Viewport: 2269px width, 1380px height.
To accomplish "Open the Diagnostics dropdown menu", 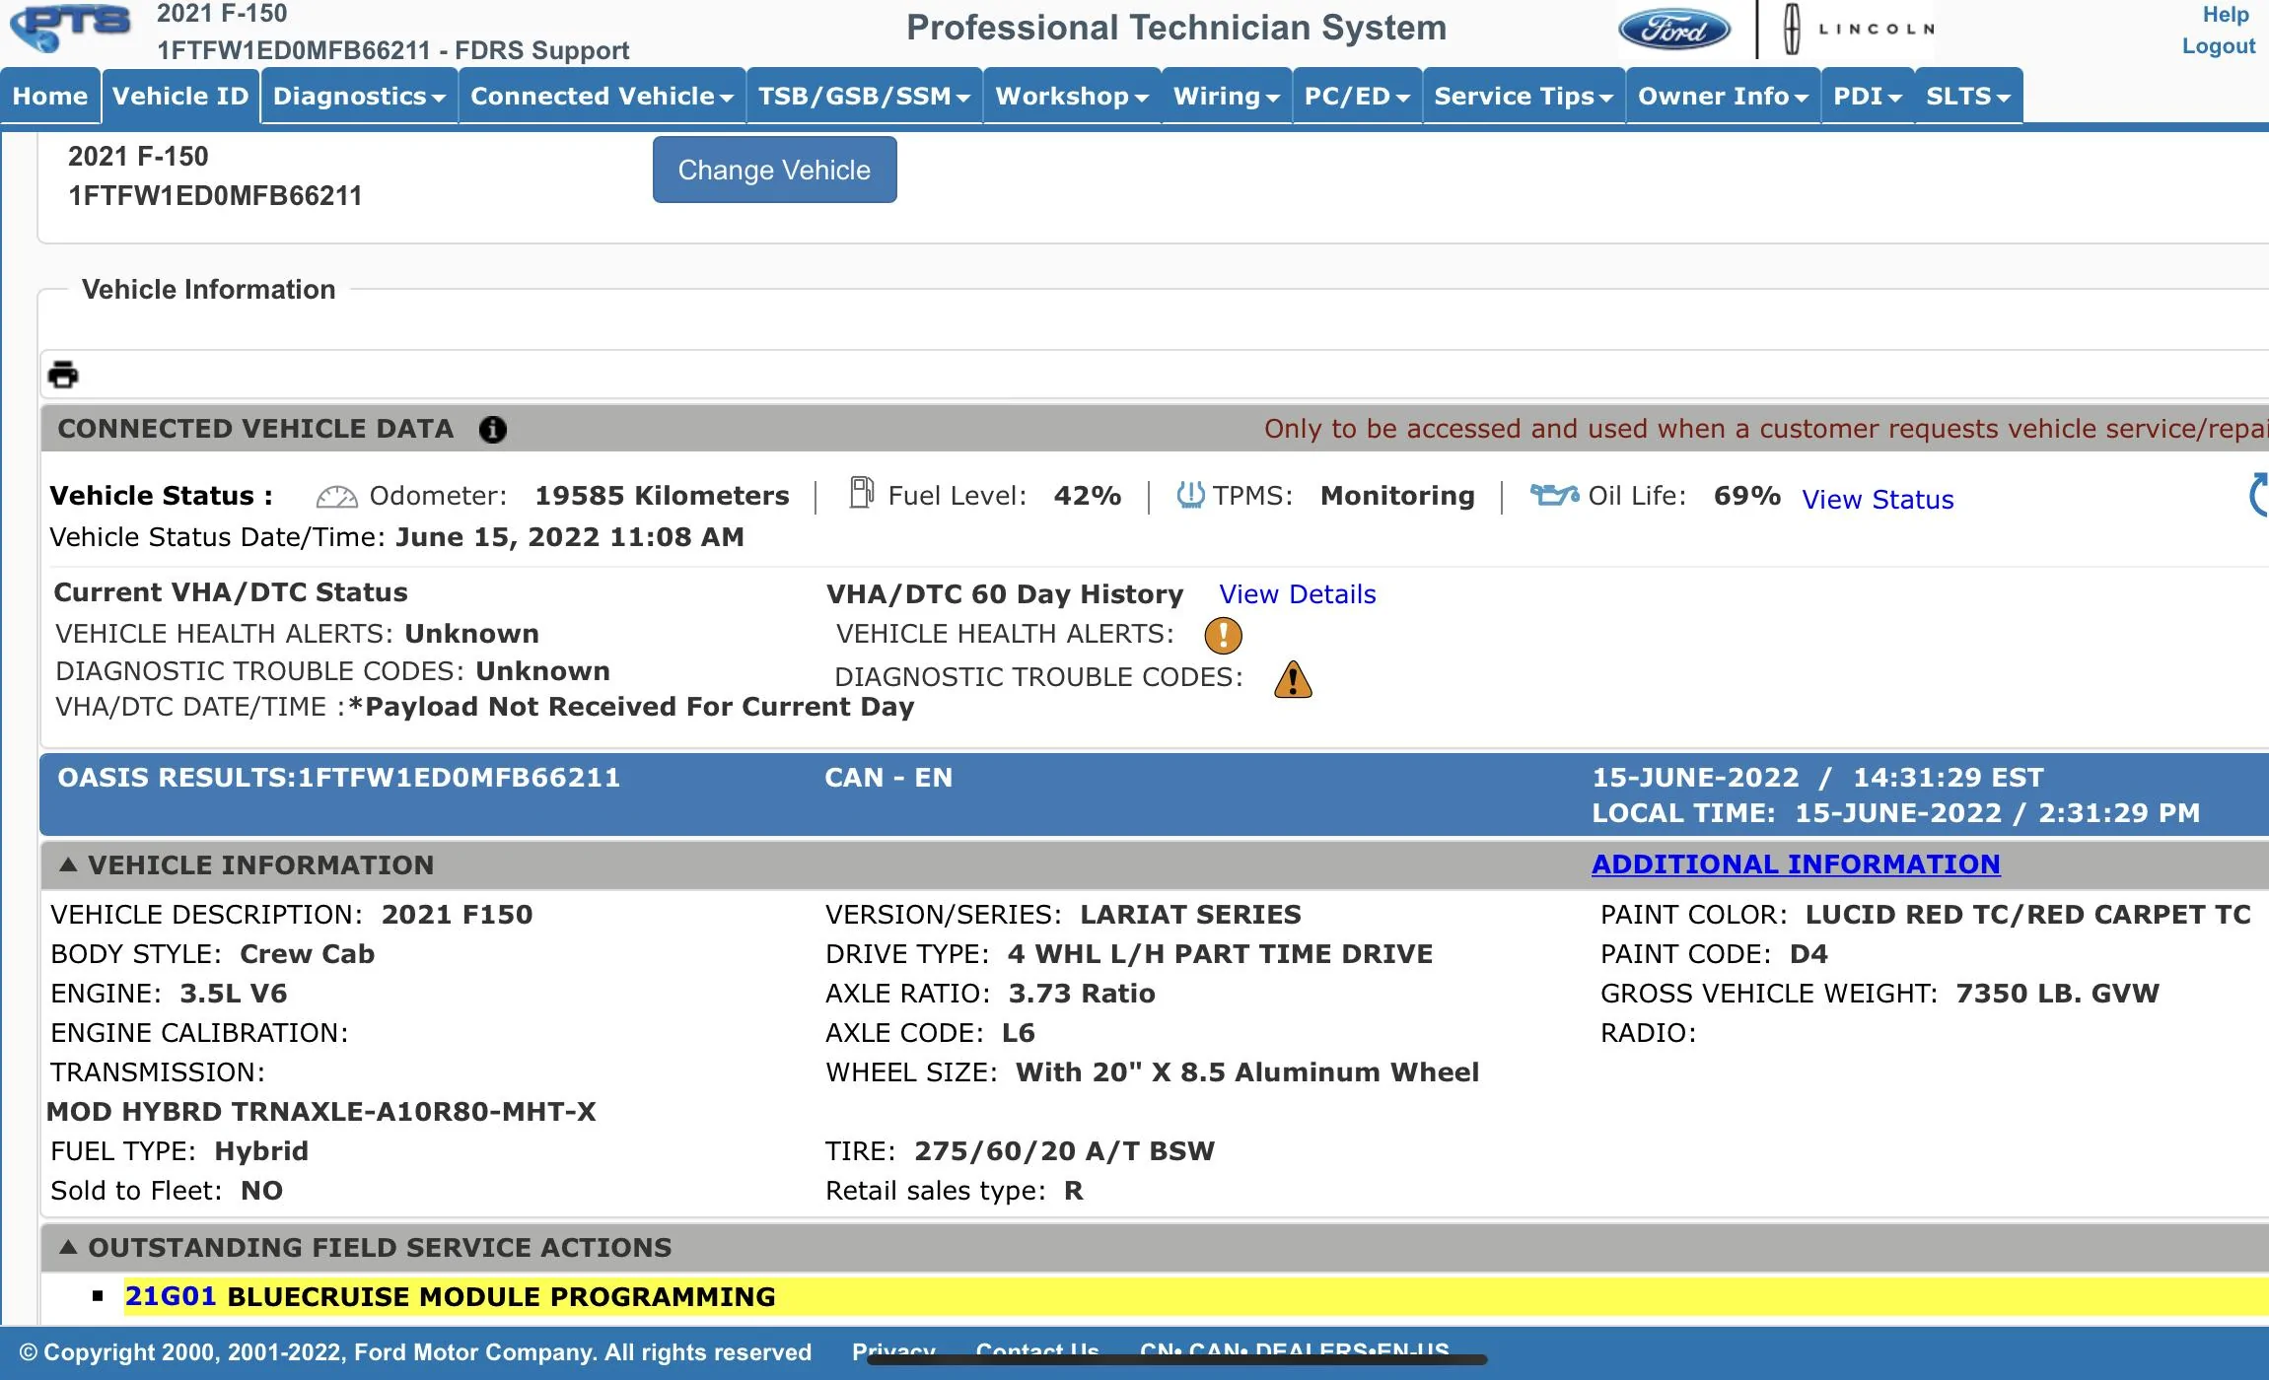I will [x=359, y=97].
